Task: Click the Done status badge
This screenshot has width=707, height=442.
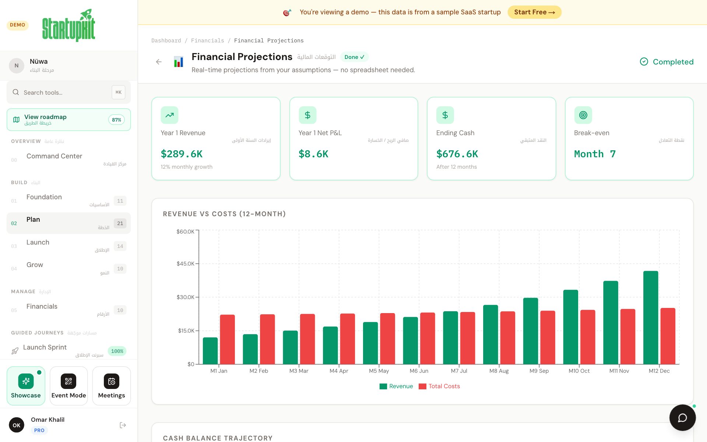Action: 354,57
